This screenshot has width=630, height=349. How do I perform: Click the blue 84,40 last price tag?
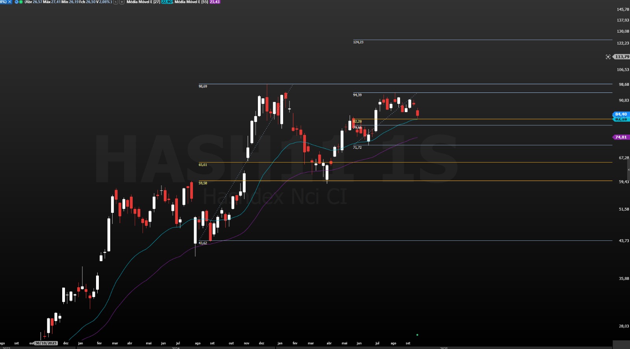[621, 114]
